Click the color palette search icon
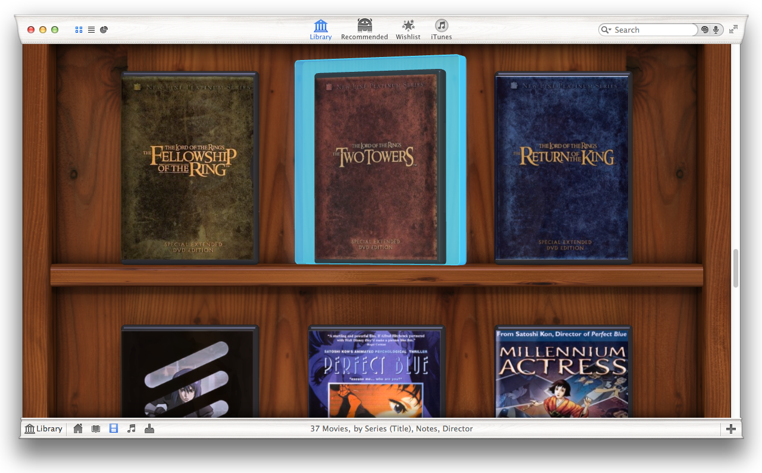This screenshot has width=762, height=473. coord(705,30)
